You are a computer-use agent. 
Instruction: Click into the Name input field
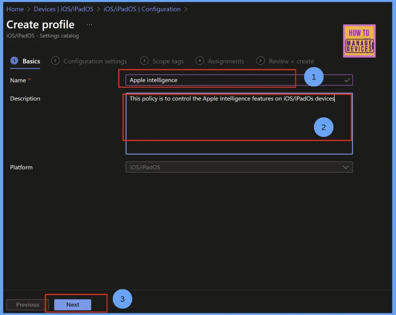[239, 80]
